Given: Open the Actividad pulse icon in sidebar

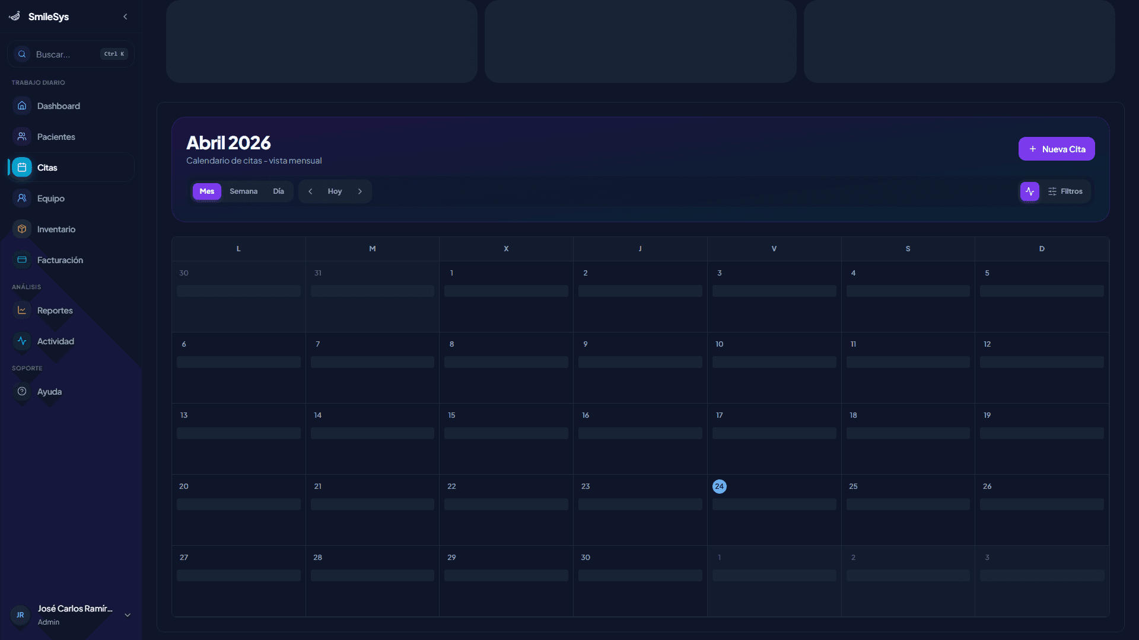Looking at the screenshot, I should [x=22, y=341].
